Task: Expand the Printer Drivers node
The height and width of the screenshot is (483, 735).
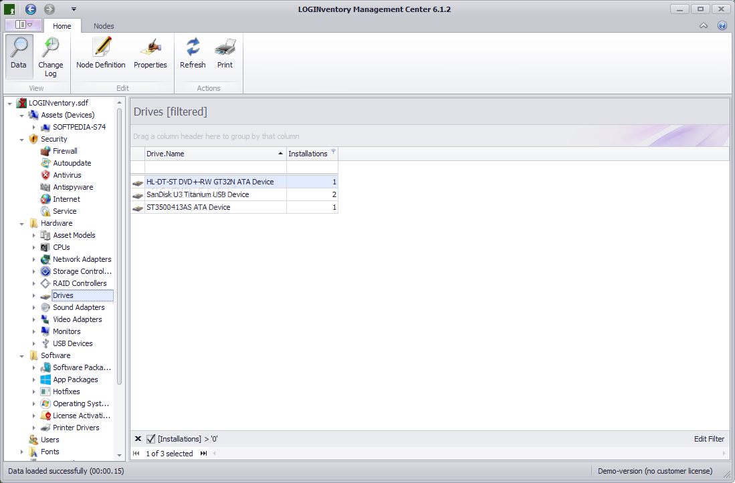Action: coord(33,428)
